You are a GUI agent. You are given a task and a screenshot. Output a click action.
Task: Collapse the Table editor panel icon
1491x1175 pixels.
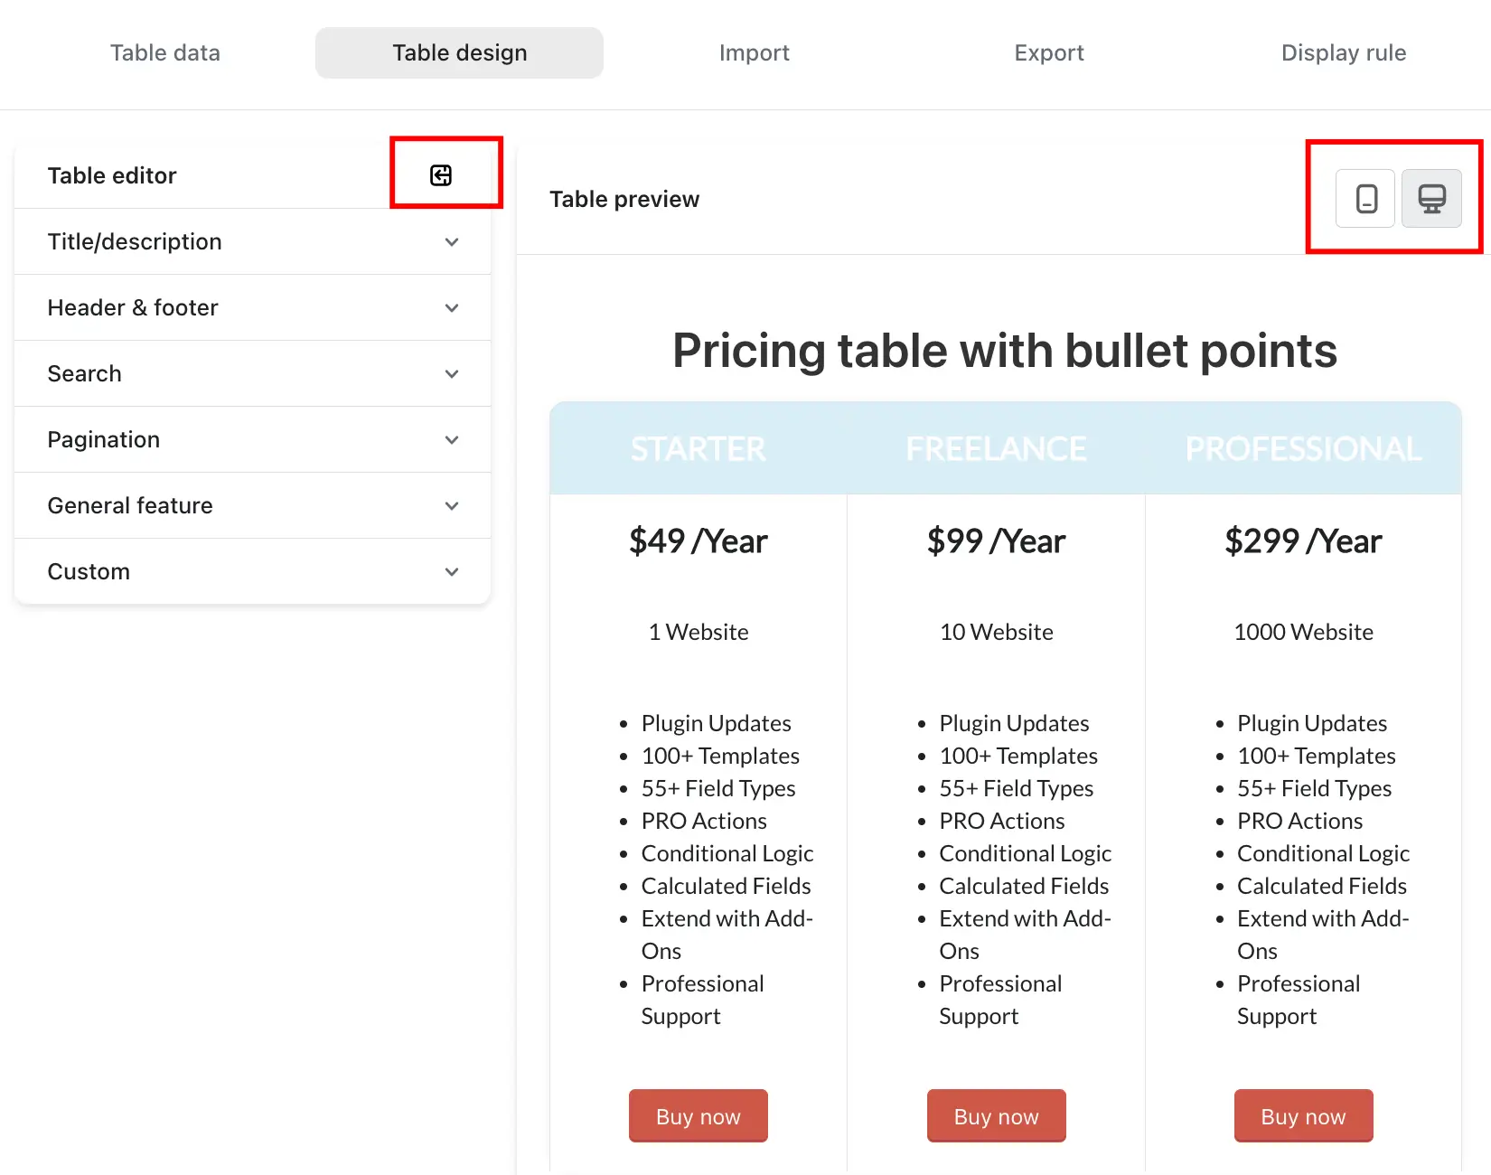(441, 175)
